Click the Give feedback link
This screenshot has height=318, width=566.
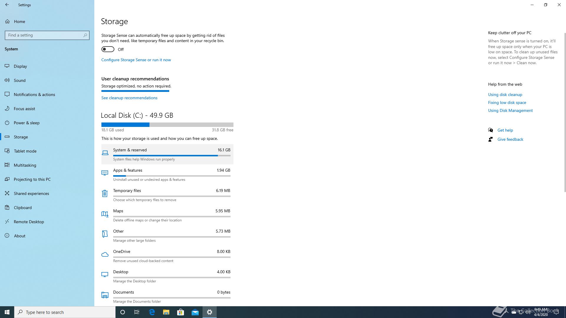point(510,139)
